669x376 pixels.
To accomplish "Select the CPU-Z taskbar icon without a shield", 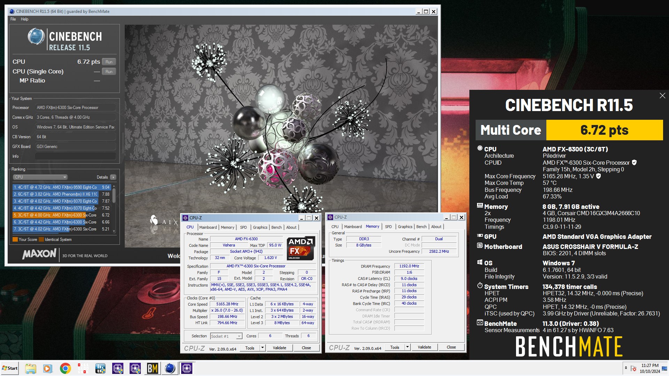I will (187, 368).
